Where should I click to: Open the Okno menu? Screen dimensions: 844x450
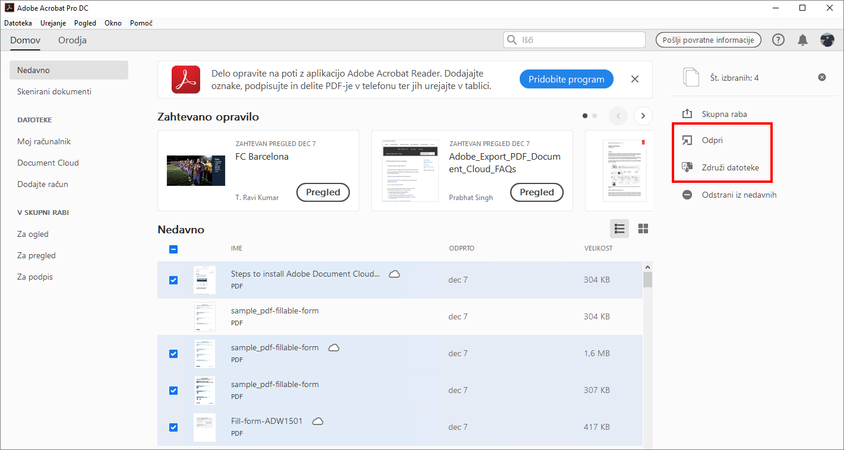(113, 23)
